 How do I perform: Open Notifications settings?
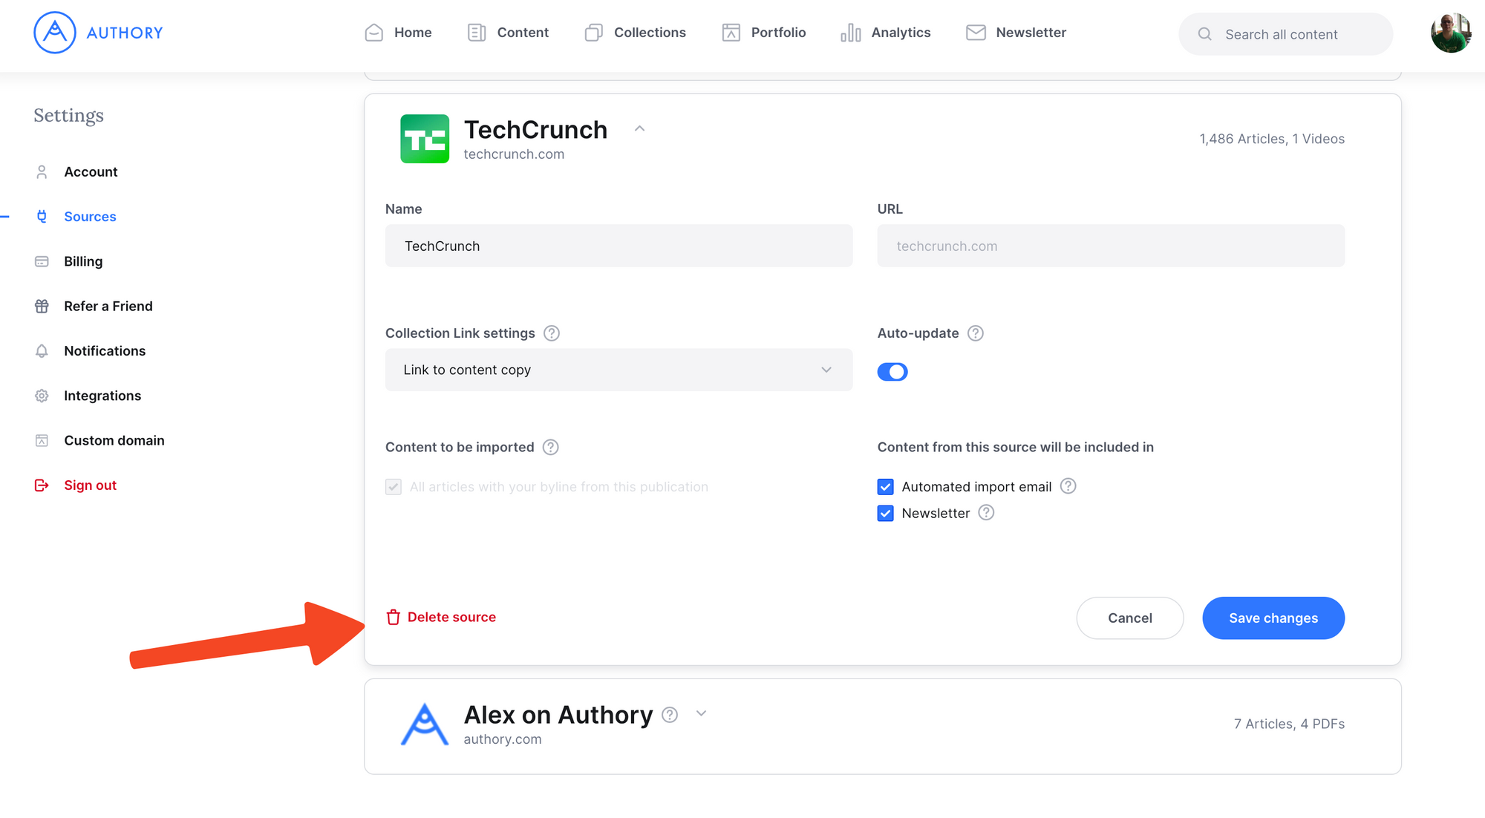click(105, 351)
